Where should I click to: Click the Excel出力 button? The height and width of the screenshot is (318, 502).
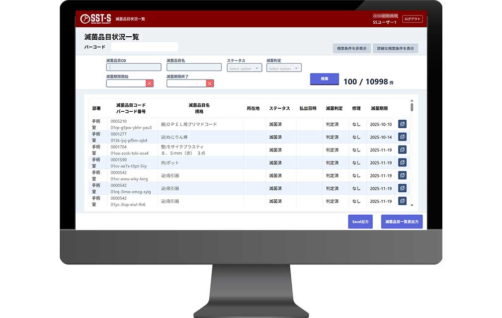[360, 222]
